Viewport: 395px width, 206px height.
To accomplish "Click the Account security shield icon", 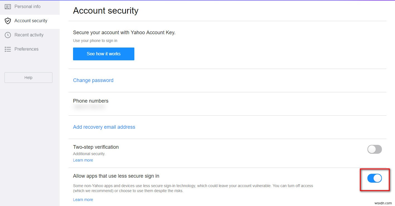I will coord(8,21).
